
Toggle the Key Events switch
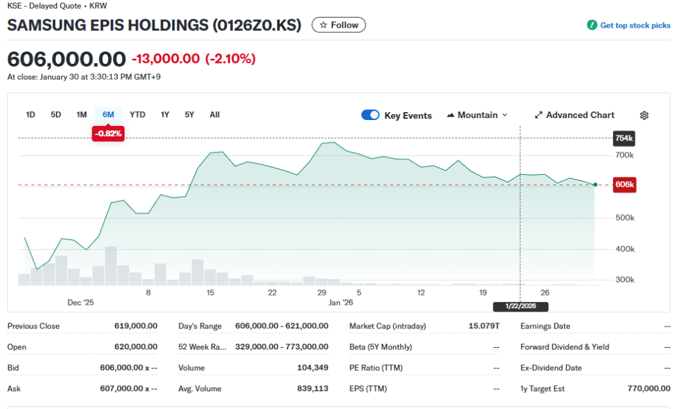point(370,115)
